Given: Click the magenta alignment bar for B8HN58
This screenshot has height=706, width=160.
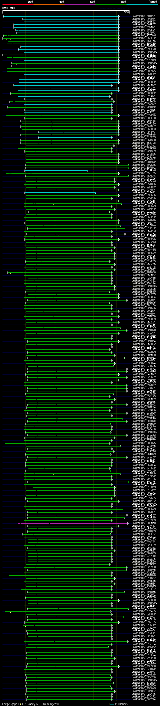Looking at the screenshot, I should coord(73,523).
